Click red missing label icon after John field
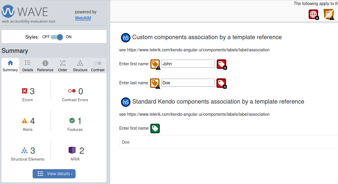The image size is (338, 184). 221,64
